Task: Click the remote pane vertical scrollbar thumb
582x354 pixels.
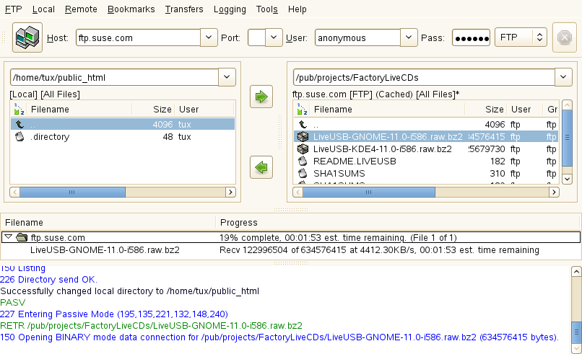Action: 567,138
